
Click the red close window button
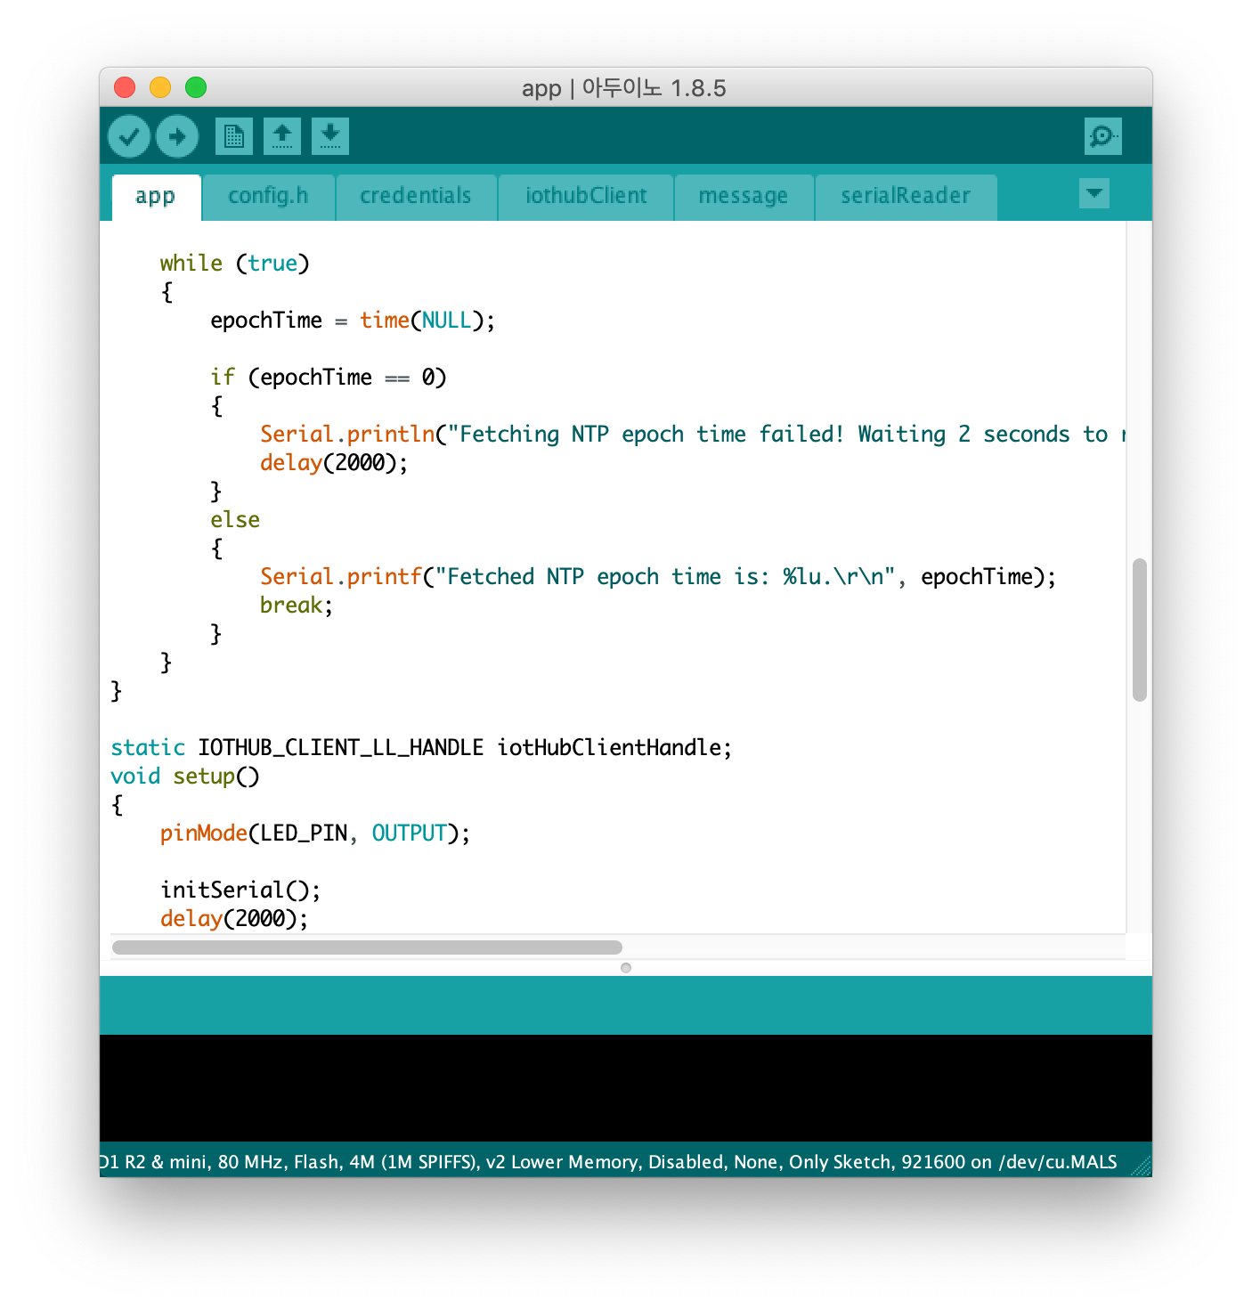(x=125, y=87)
